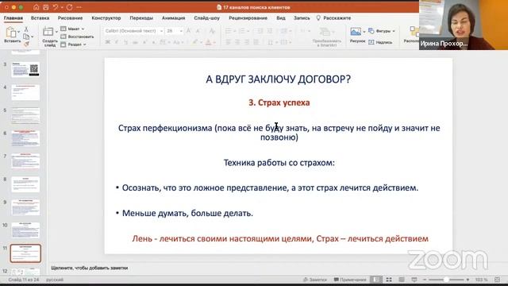
Task: Click the русский language indicator in status bar
Action: pos(55,280)
